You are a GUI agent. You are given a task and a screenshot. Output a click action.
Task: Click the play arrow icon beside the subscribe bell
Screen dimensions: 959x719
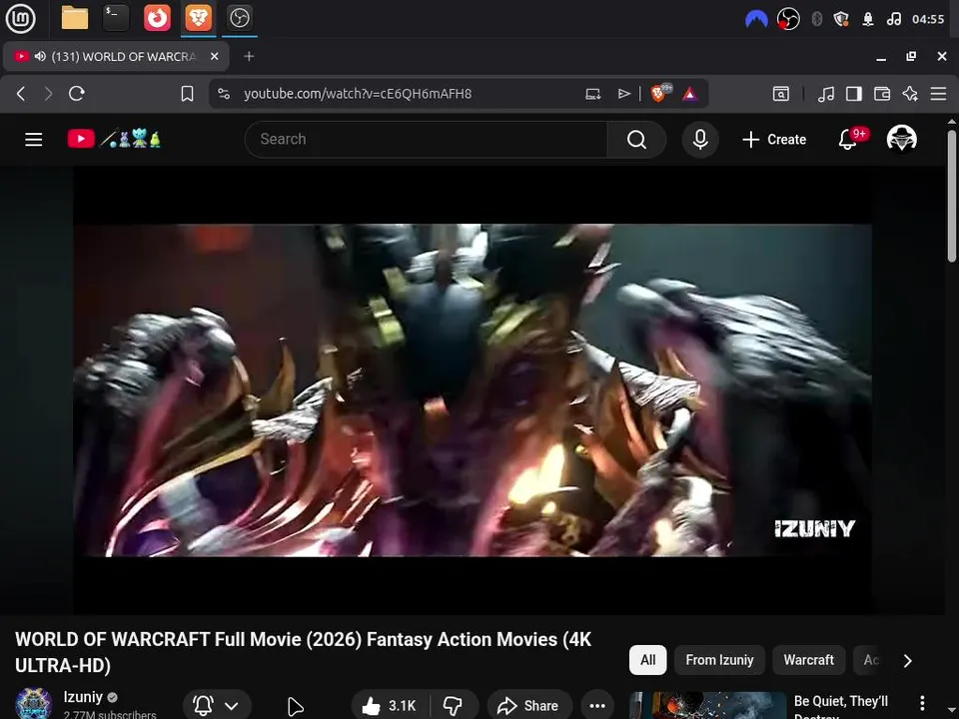(x=295, y=706)
